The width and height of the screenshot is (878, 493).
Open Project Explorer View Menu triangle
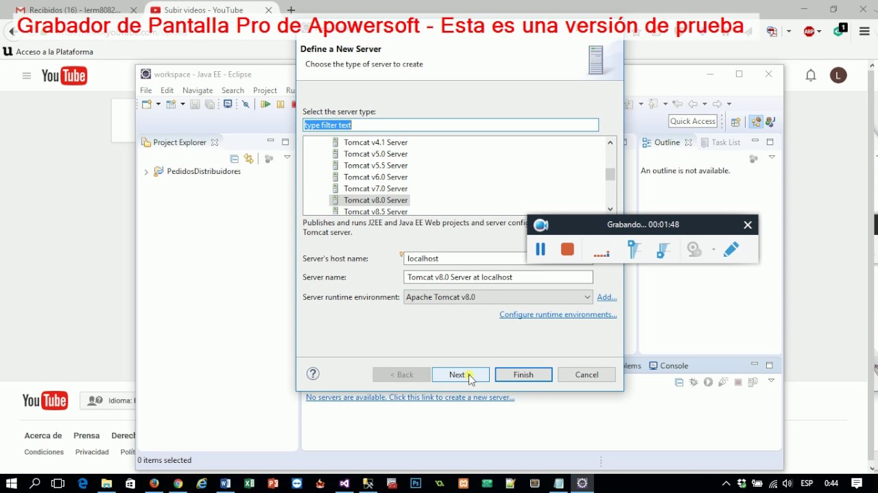[x=287, y=157]
